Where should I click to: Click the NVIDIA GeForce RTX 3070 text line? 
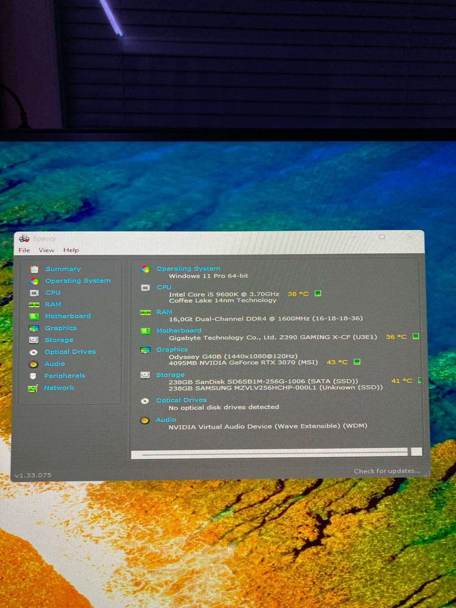click(x=243, y=362)
